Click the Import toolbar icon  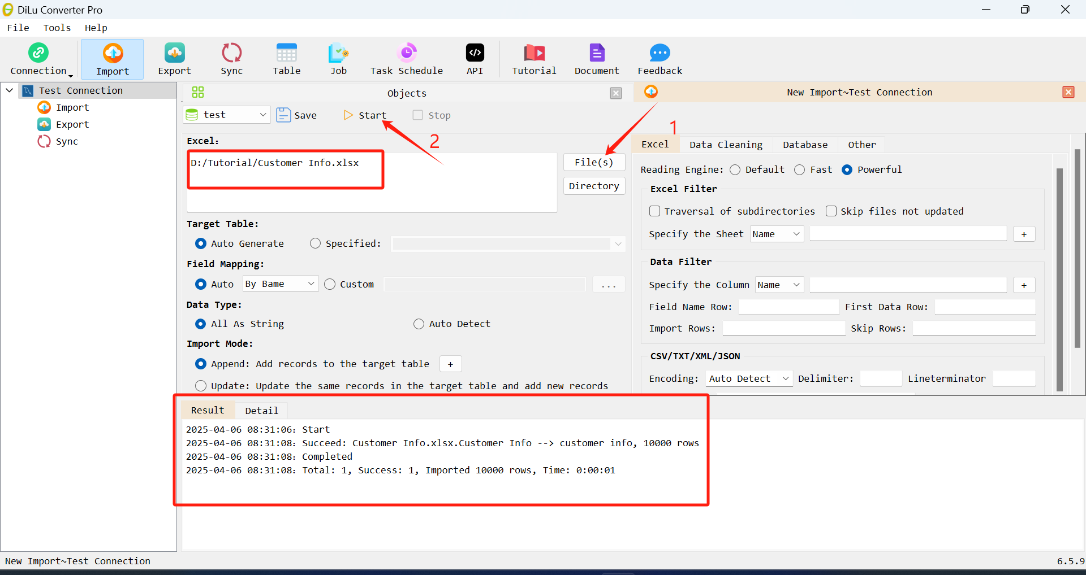click(x=113, y=53)
